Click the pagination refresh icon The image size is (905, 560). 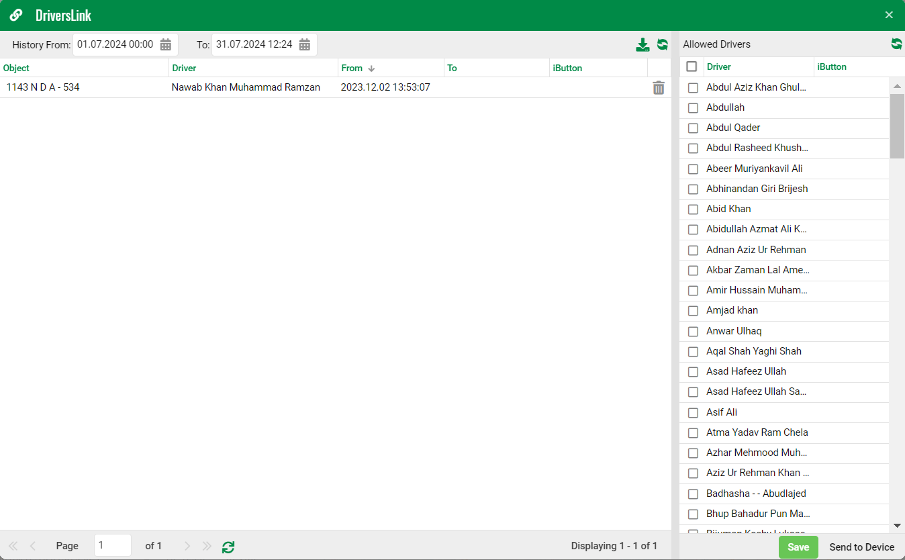tap(228, 547)
